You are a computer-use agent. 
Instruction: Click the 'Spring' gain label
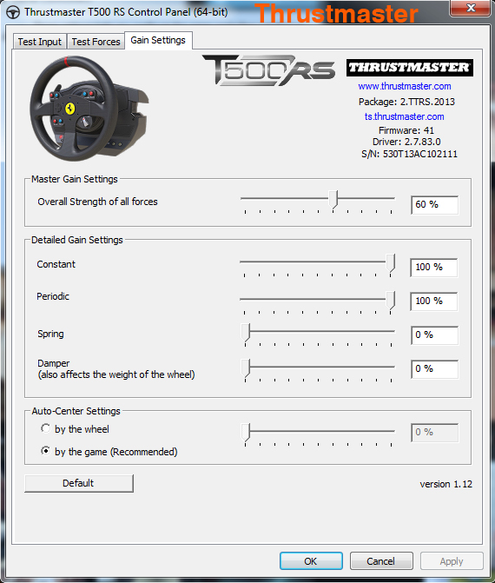[50, 334]
